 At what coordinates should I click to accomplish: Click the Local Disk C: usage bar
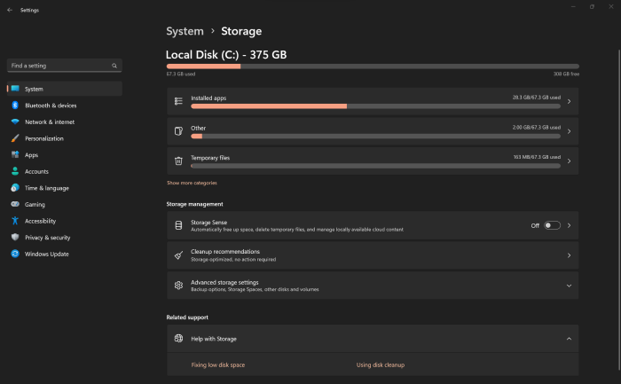click(x=373, y=67)
